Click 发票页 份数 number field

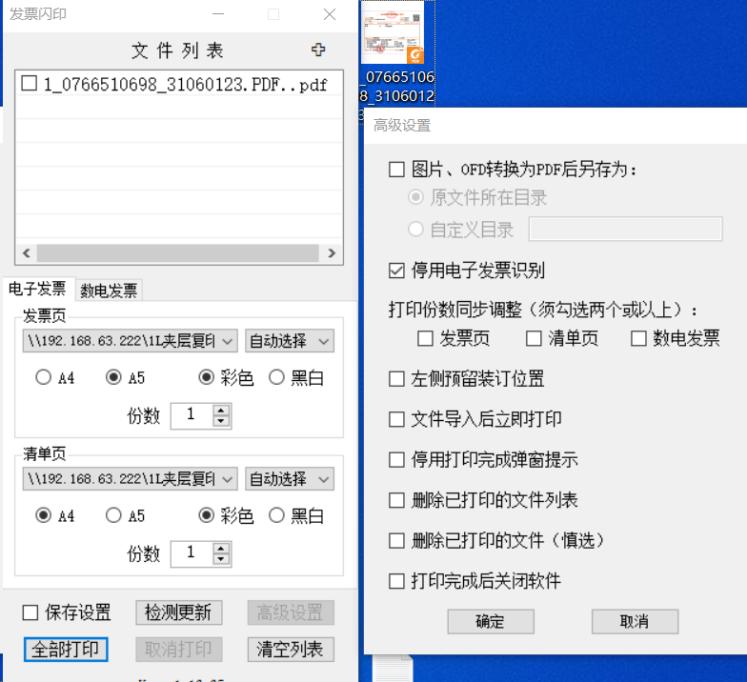[x=192, y=415]
